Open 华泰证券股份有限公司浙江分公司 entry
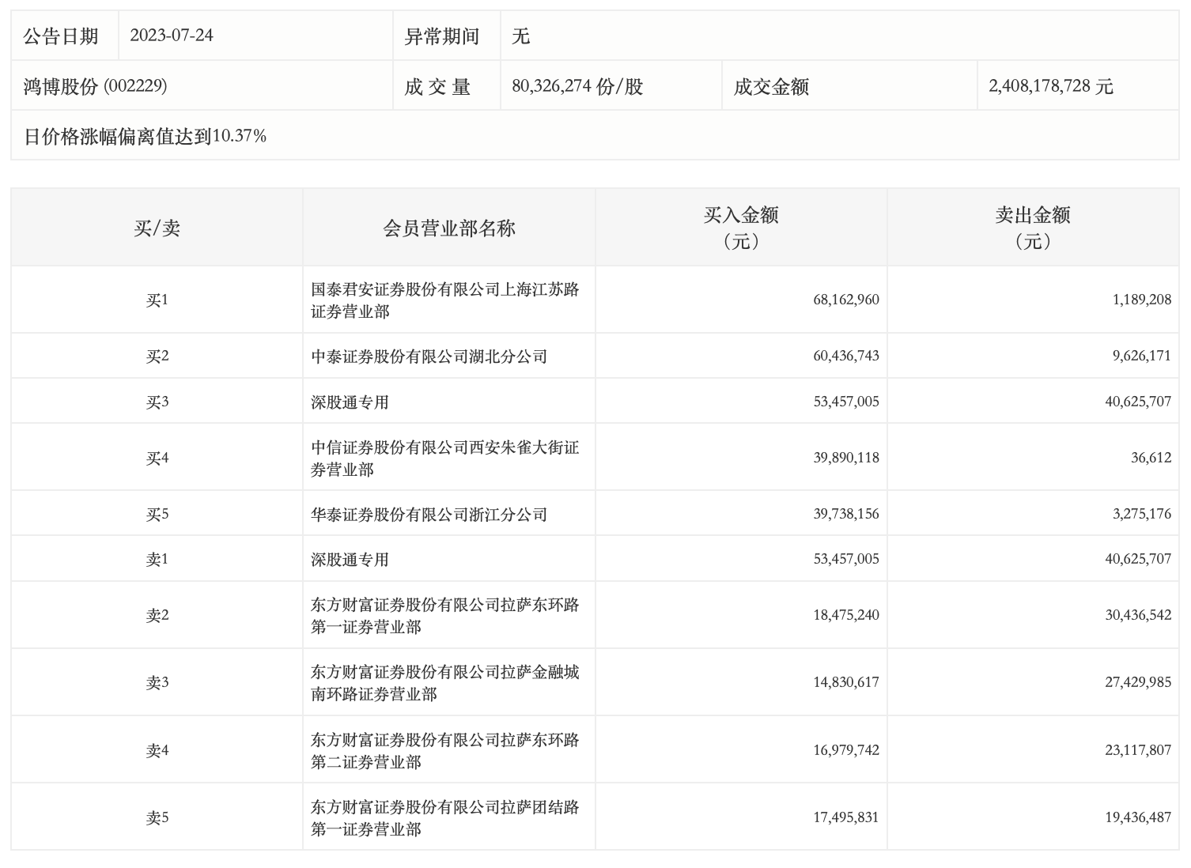 click(x=429, y=515)
